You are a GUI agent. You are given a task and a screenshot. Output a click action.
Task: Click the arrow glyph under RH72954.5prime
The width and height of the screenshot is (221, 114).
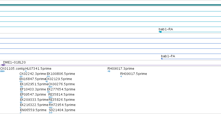coord(50,108)
